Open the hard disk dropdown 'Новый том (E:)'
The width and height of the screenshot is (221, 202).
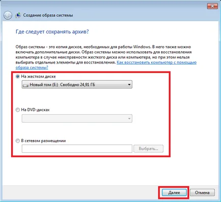click(x=77, y=84)
